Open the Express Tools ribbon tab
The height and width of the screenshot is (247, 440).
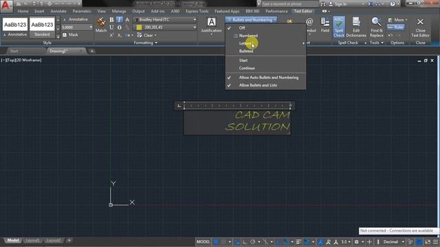tap(197, 11)
